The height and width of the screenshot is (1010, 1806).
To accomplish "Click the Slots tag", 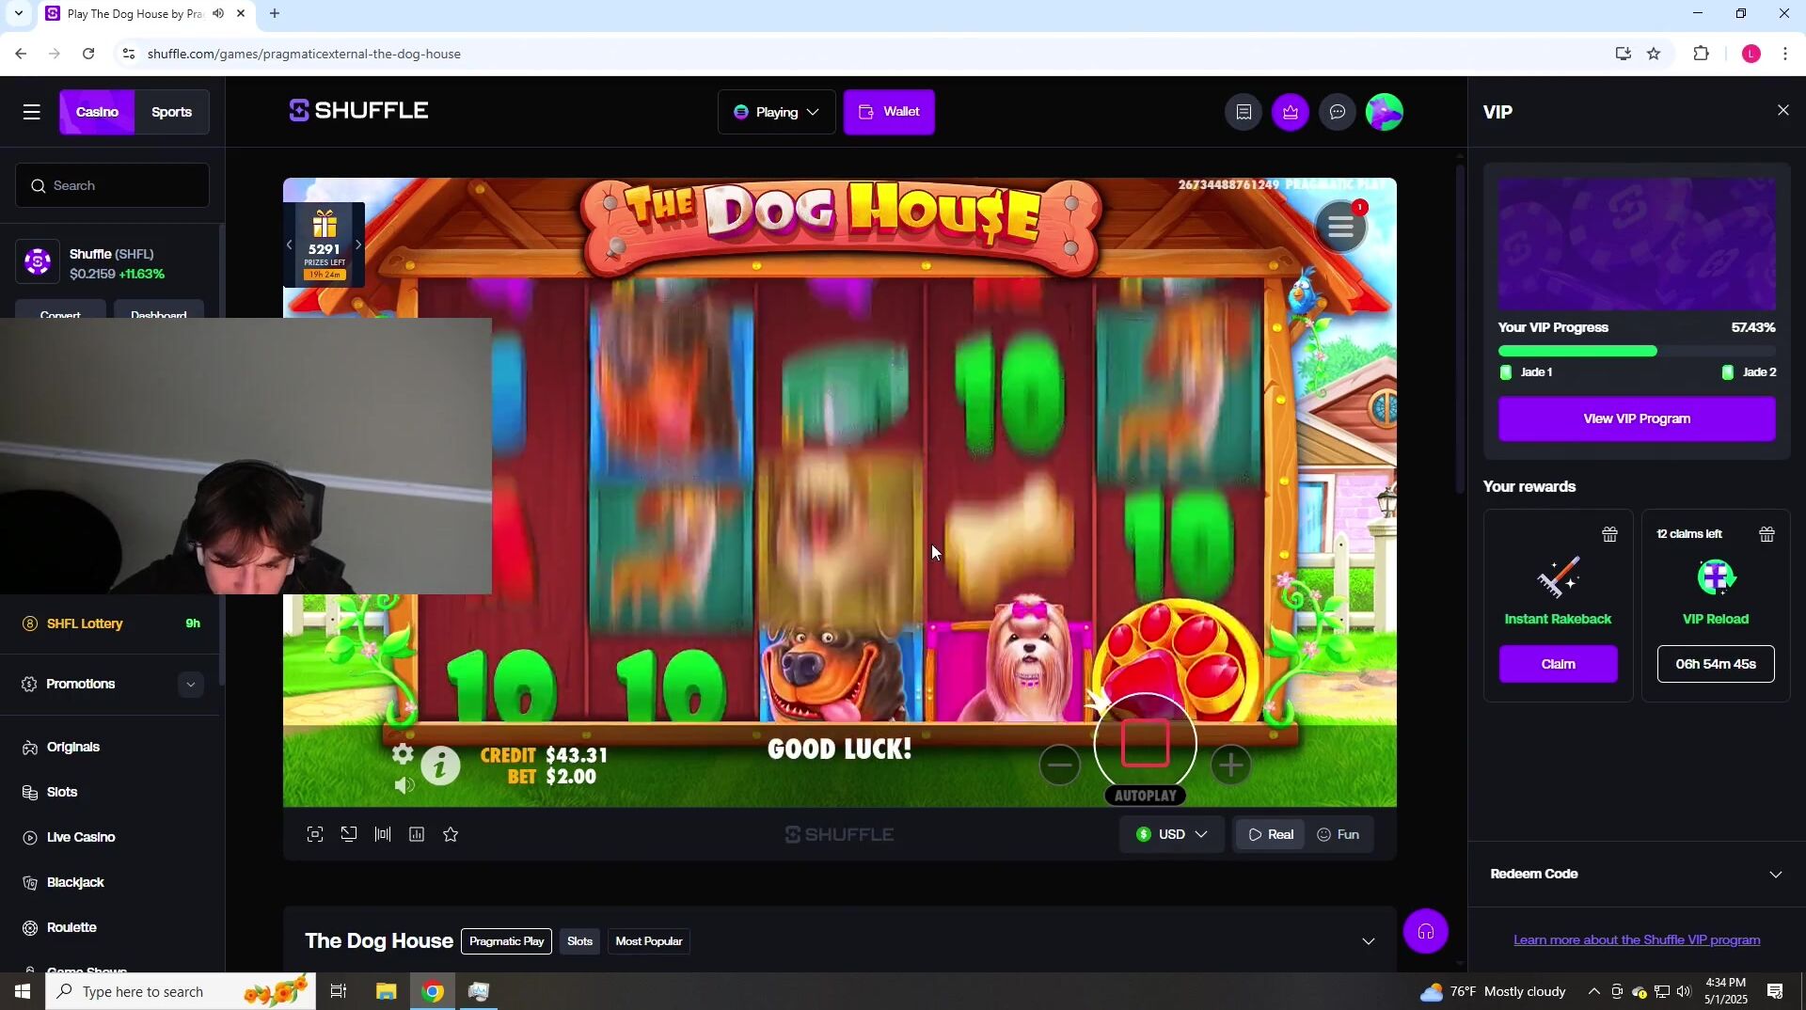I will [580, 941].
